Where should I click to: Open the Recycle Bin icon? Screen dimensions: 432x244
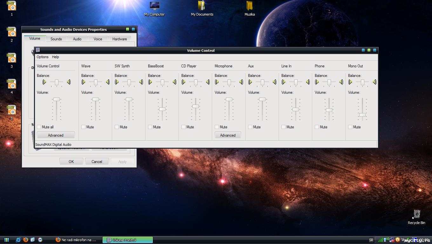point(416,214)
